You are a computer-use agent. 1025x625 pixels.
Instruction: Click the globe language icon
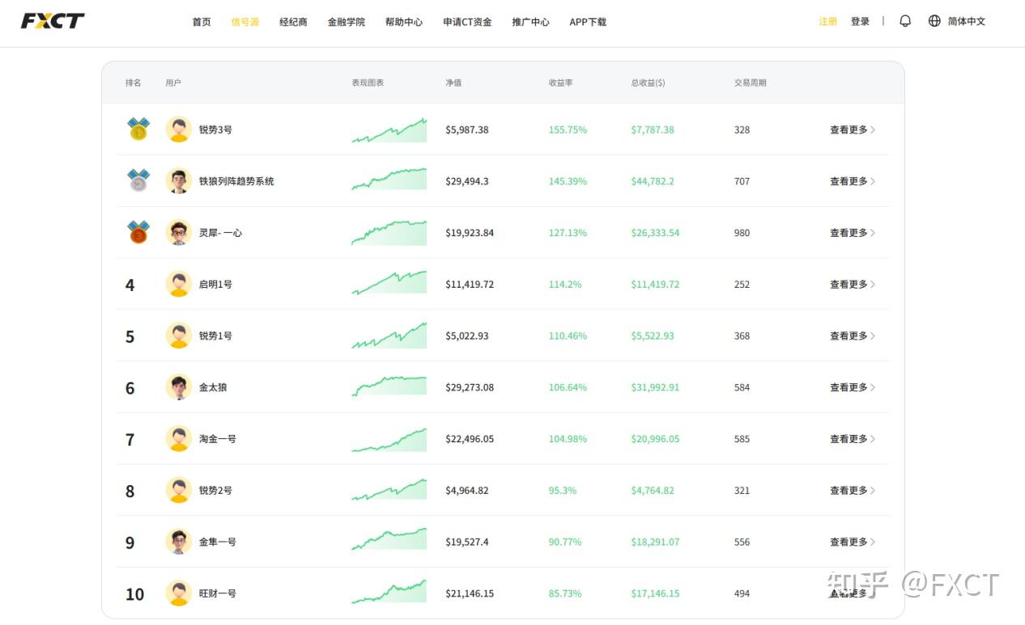click(x=934, y=21)
